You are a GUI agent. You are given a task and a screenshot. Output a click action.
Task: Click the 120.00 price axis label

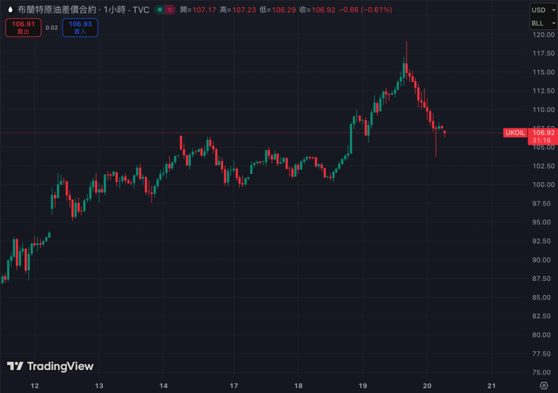coord(543,34)
